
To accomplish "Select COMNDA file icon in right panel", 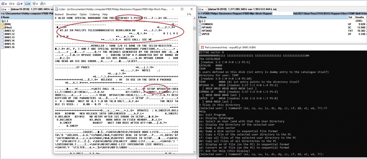I will pyautogui.click(x=200, y=24).
